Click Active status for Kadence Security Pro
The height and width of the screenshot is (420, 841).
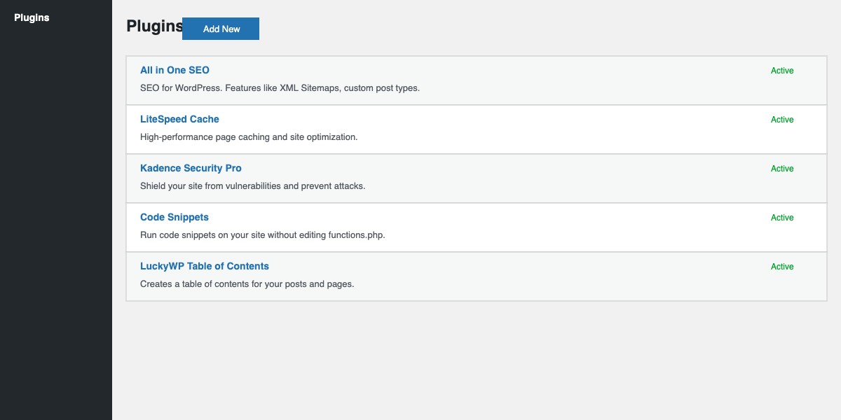[x=782, y=169]
